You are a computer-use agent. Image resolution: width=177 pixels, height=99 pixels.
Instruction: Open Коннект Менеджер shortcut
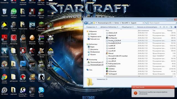point(14,40)
